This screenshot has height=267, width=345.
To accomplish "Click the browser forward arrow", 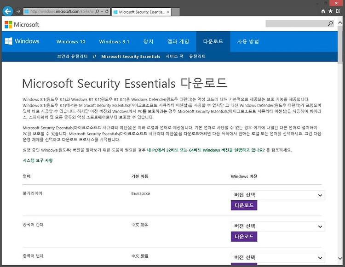I will coord(18,11).
